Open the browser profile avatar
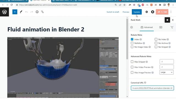 pyautogui.click(x=169, y=5)
